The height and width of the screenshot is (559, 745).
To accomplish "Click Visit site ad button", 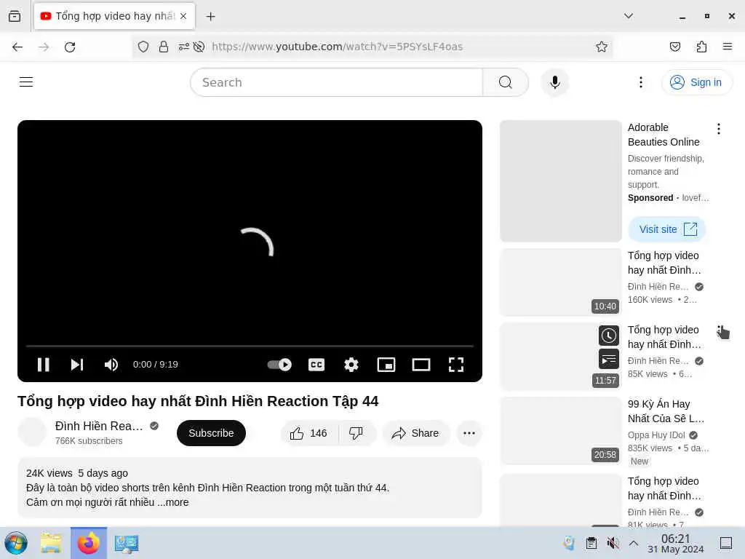I will click(x=667, y=229).
